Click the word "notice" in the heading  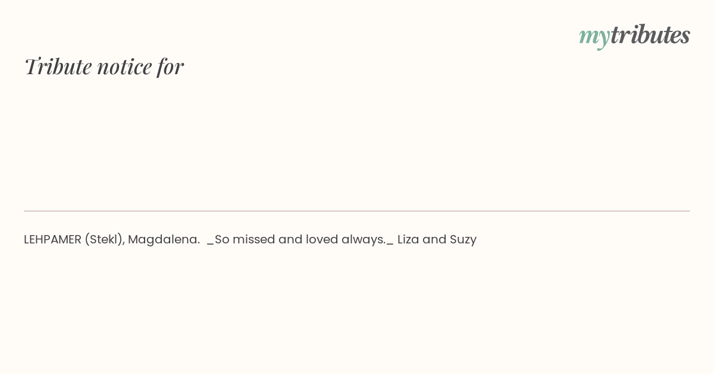(124, 66)
